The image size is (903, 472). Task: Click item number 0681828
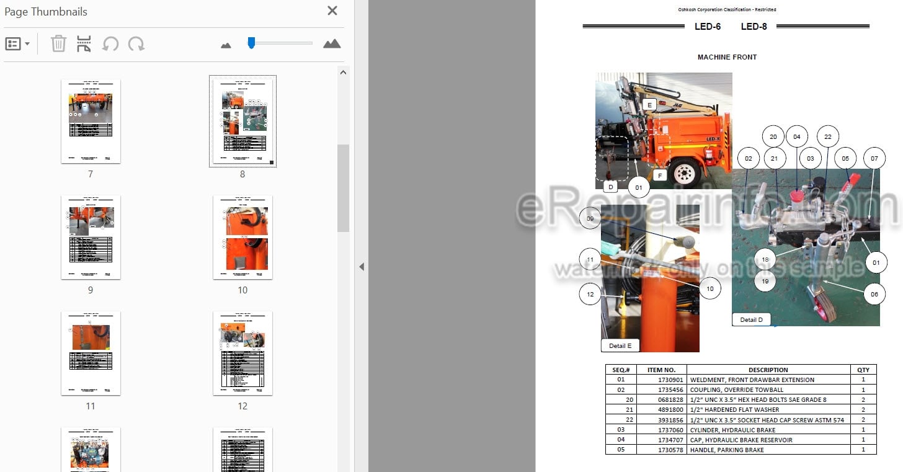pos(670,400)
